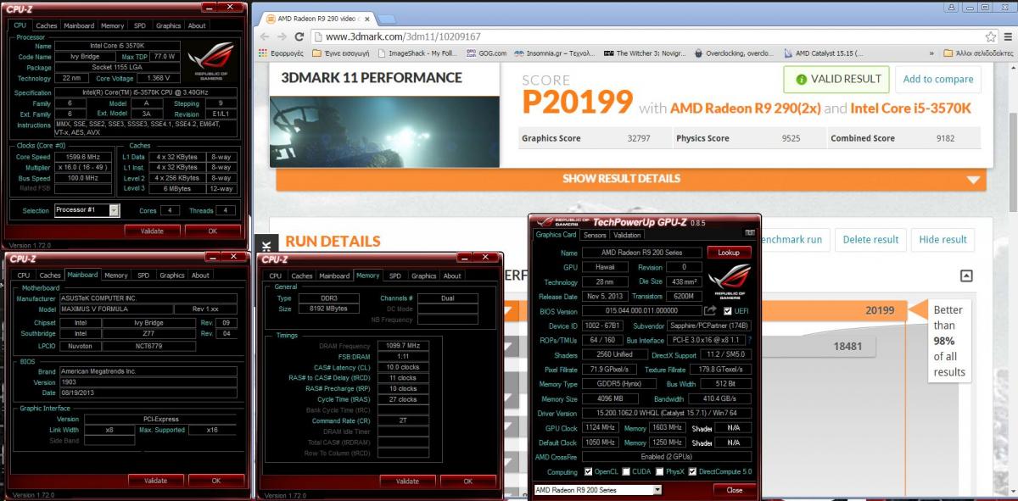Click the Physics Score value 9525
Image resolution: width=1018 pixels, height=501 pixels.
pos(791,138)
